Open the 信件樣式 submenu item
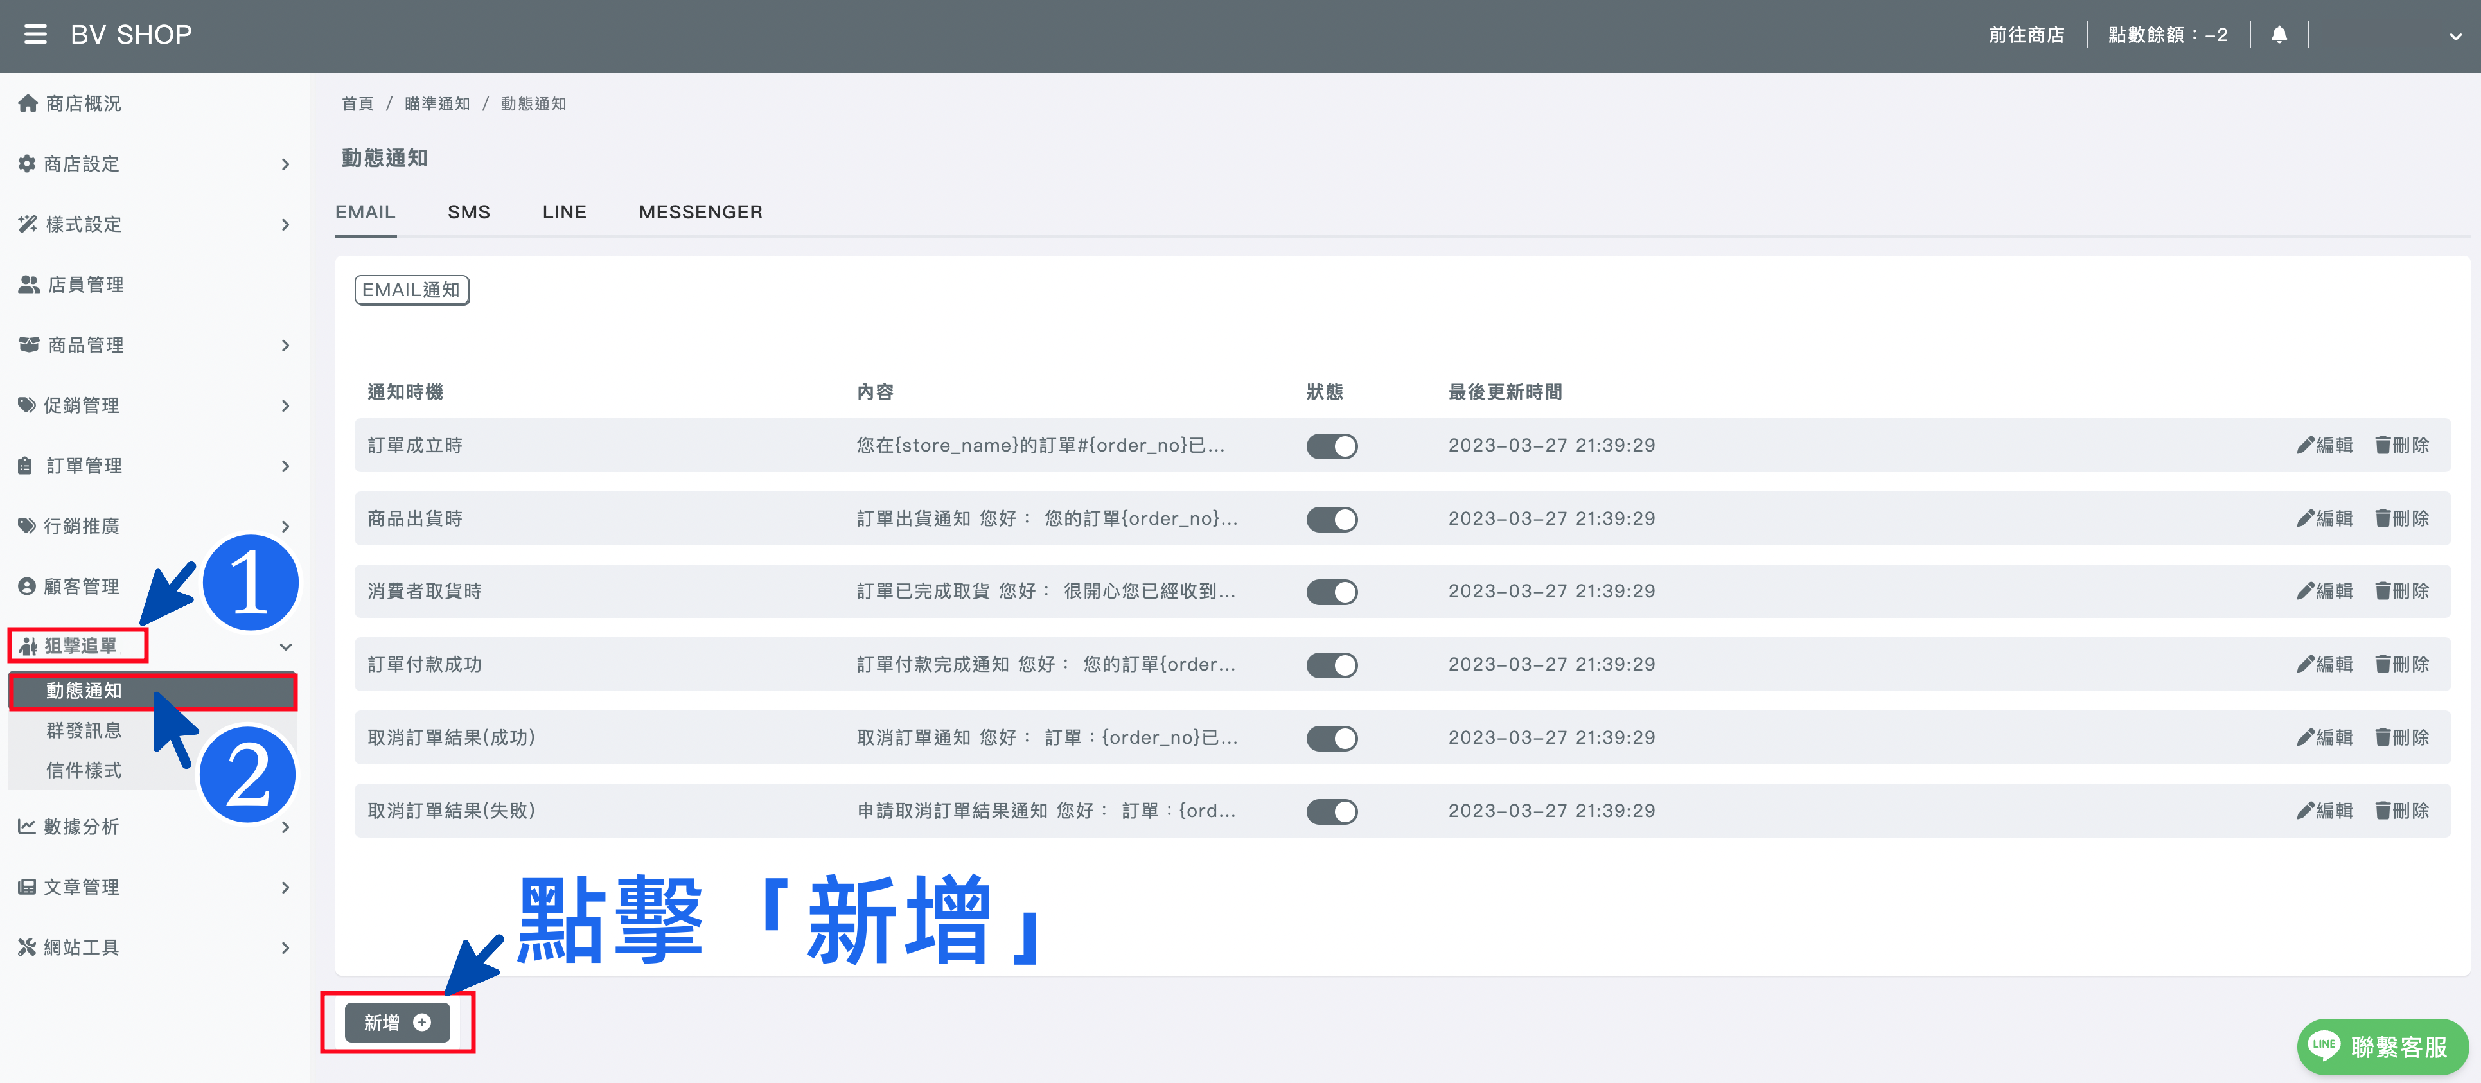This screenshot has height=1083, width=2481. (84, 770)
